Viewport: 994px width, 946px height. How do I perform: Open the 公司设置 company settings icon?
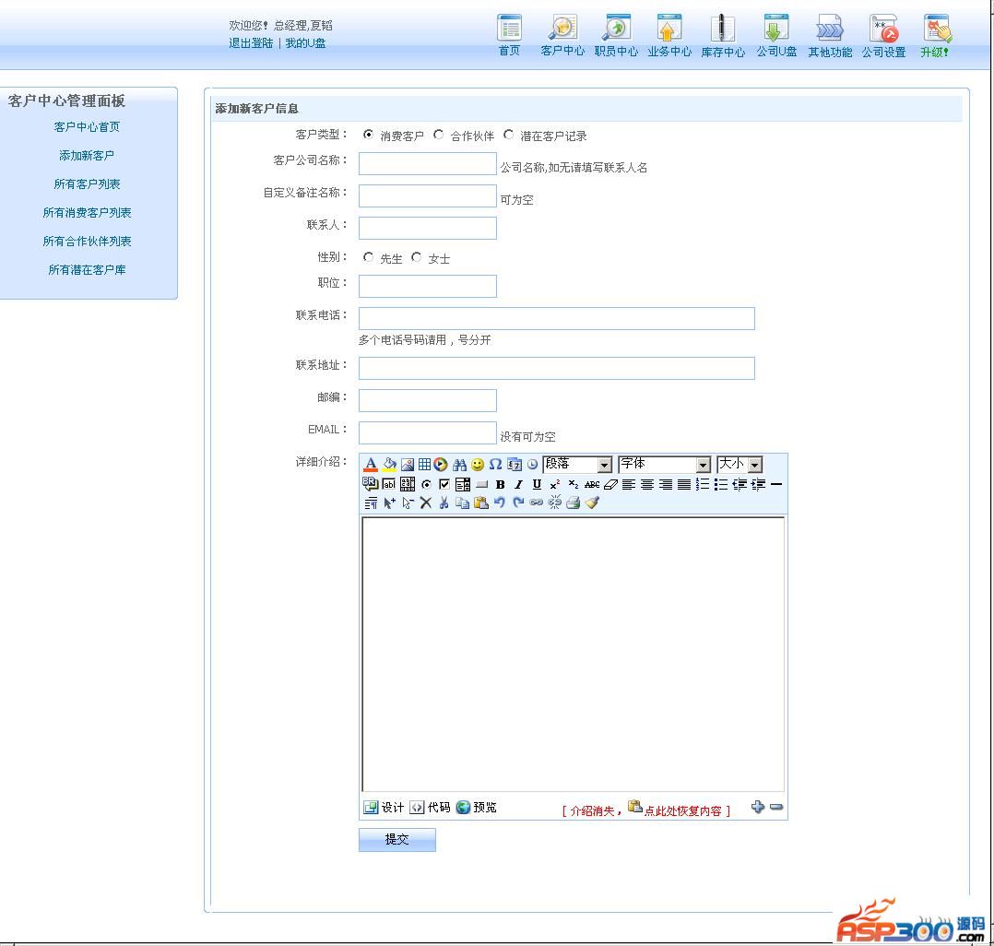[x=883, y=29]
